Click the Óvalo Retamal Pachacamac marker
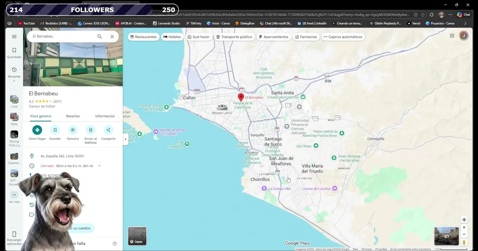 tap(334, 158)
